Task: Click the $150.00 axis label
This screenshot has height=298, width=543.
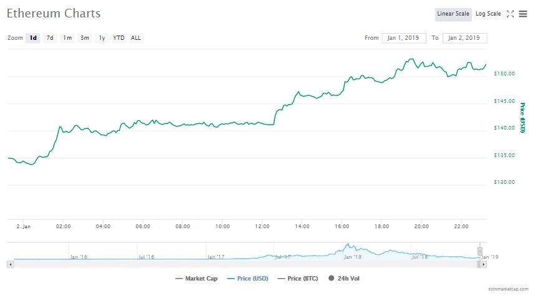Action: click(x=504, y=74)
